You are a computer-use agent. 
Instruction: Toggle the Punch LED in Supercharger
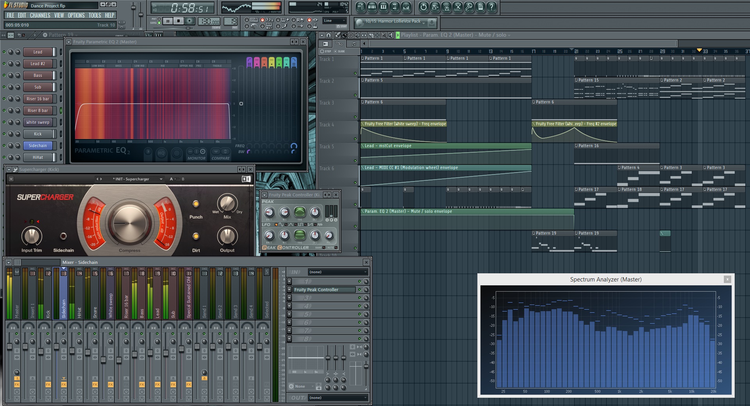196,204
